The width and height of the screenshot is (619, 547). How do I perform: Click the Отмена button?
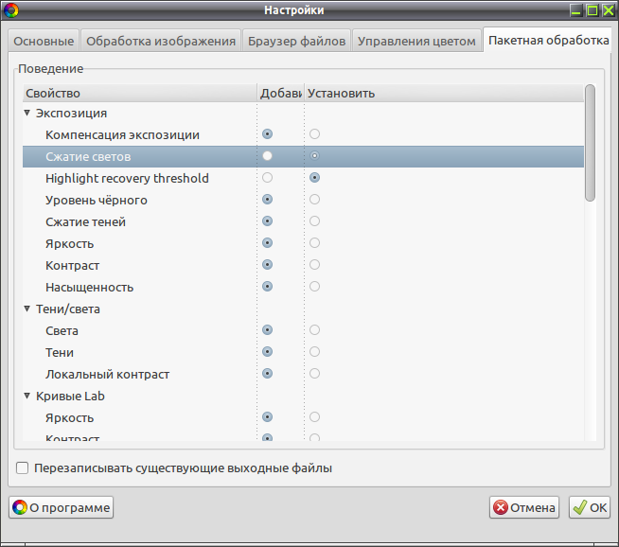coord(524,507)
